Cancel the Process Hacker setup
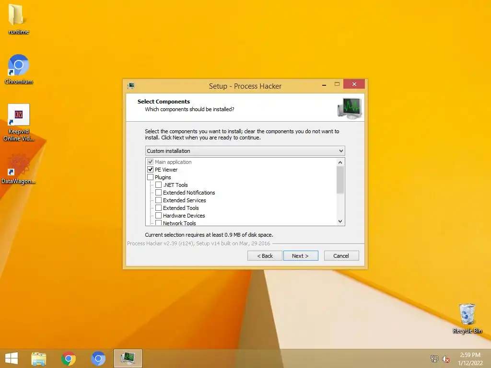The height and width of the screenshot is (368, 491). [341, 256]
